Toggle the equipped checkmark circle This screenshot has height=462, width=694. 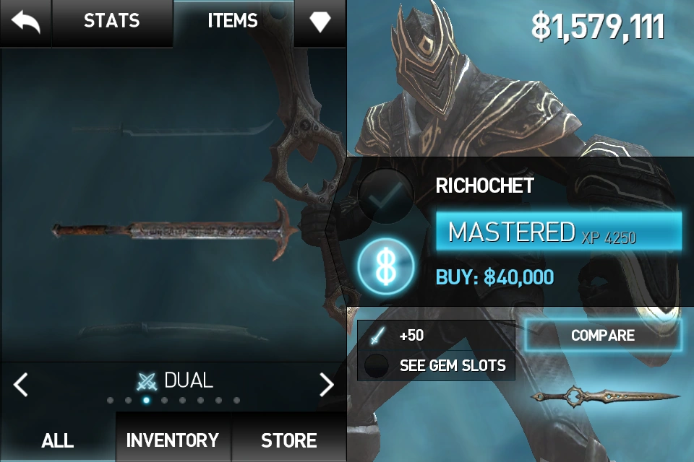386,196
